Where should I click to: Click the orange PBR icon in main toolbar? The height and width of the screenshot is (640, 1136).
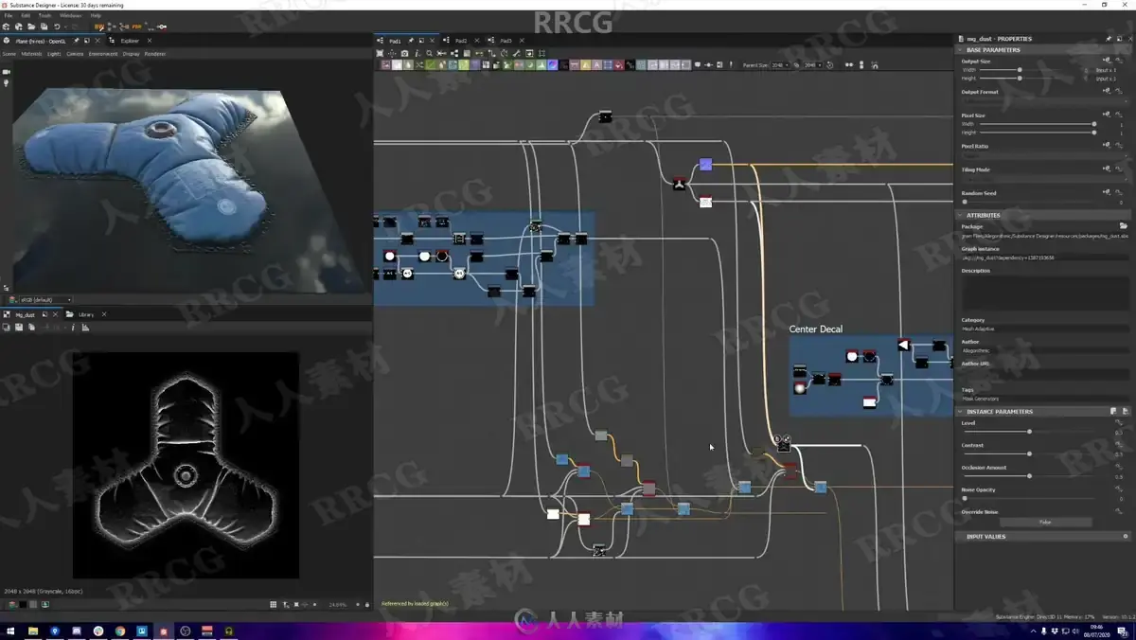tap(136, 27)
